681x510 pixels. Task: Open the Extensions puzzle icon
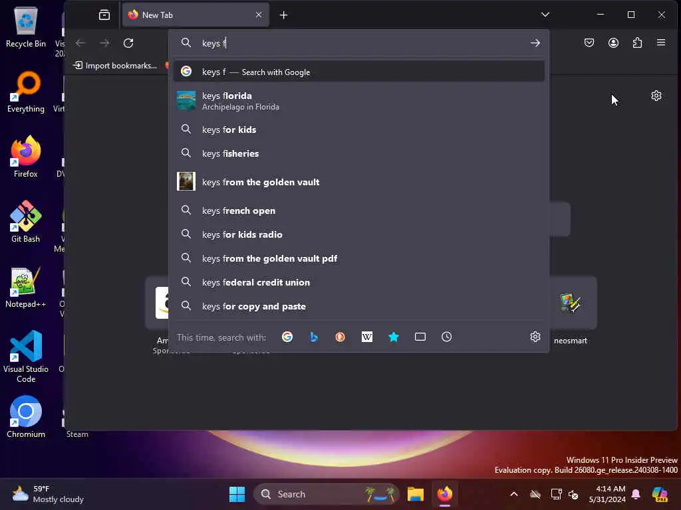637,42
